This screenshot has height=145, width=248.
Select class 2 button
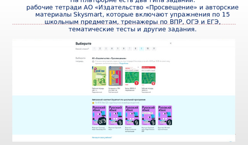point(100,49)
